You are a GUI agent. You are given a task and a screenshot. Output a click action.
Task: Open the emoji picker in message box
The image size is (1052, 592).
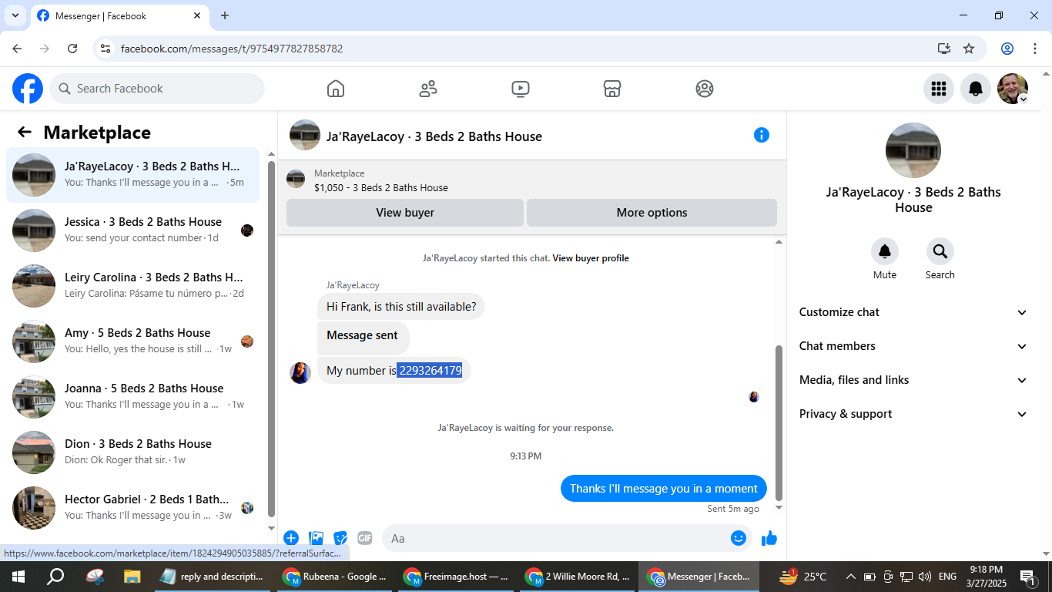(x=739, y=538)
